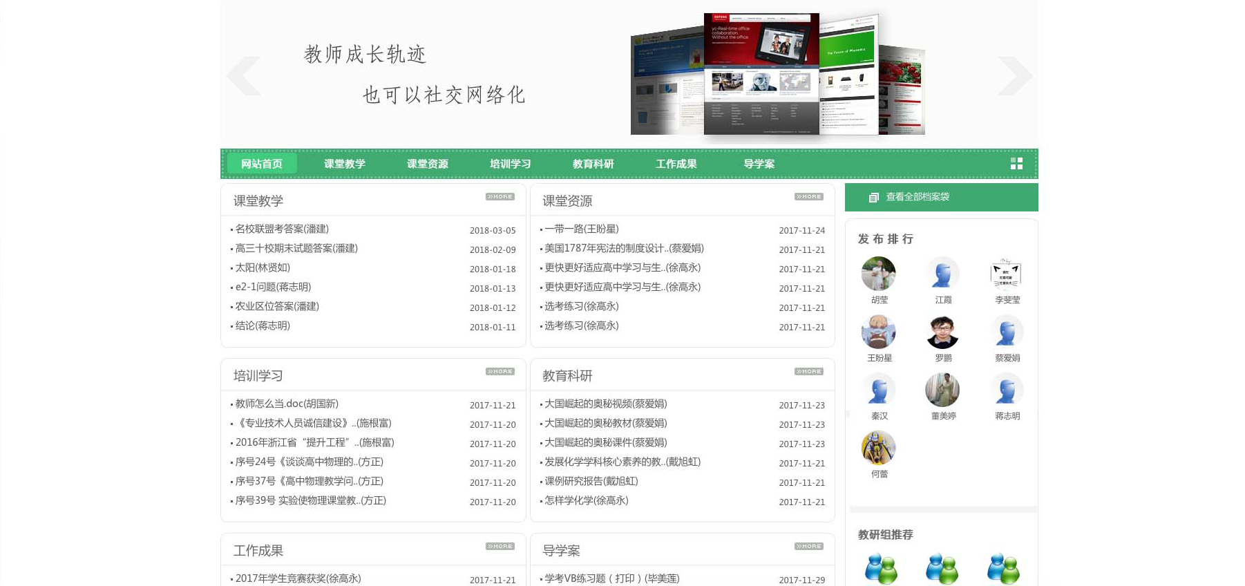1245x586 pixels.
Task: Open the 一带一路(王盼星) resource link
Action: coord(581,229)
